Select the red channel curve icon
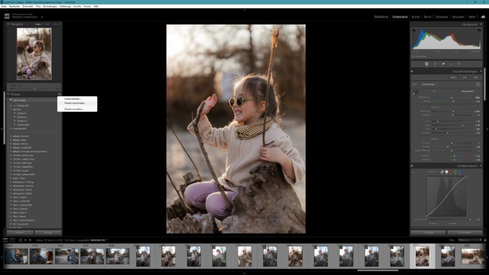This screenshot has width=489, height=275. (x=451, y=172)
